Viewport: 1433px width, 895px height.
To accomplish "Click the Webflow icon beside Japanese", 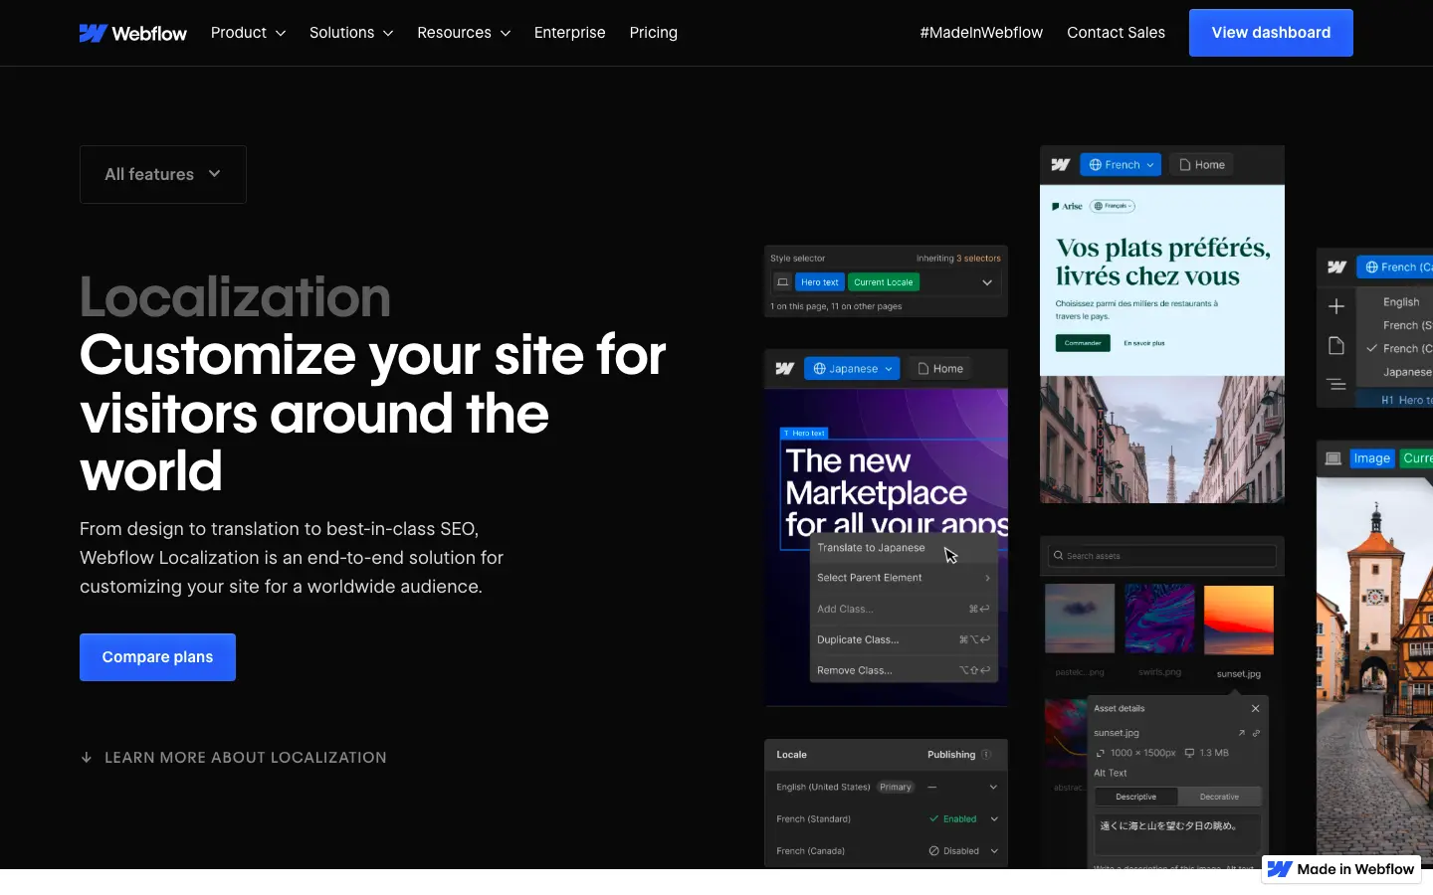I will (784, 369).
